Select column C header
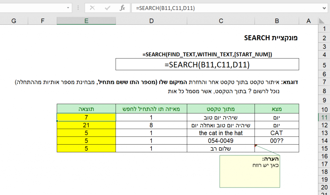330x195 pixels. pyautogui.click(x=221, y=21)
